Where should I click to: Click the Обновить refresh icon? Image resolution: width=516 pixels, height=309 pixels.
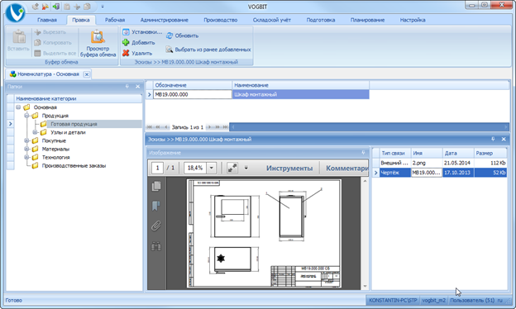[170, 36]
